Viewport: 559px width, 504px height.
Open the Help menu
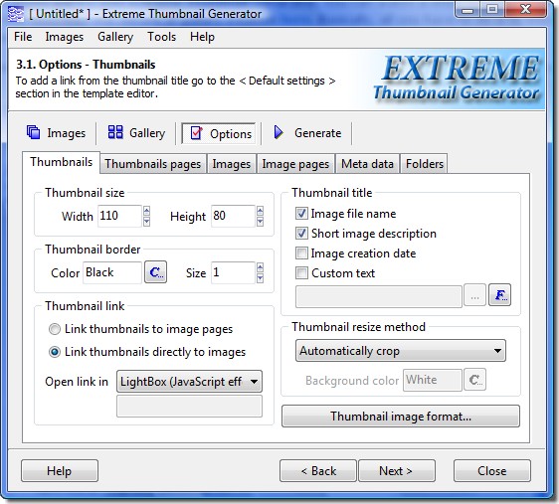point(203,37)
